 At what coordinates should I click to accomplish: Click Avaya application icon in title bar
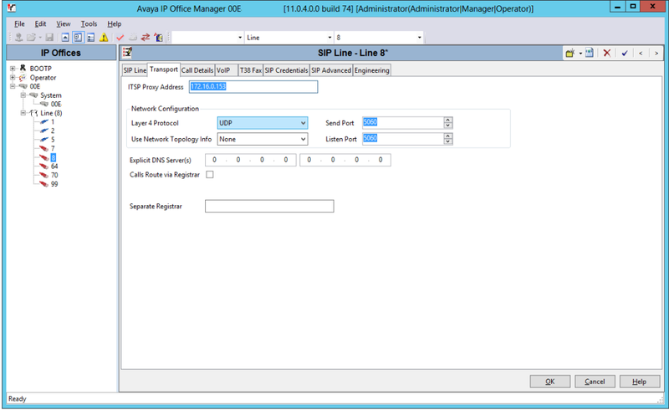(x=12, y=8)
